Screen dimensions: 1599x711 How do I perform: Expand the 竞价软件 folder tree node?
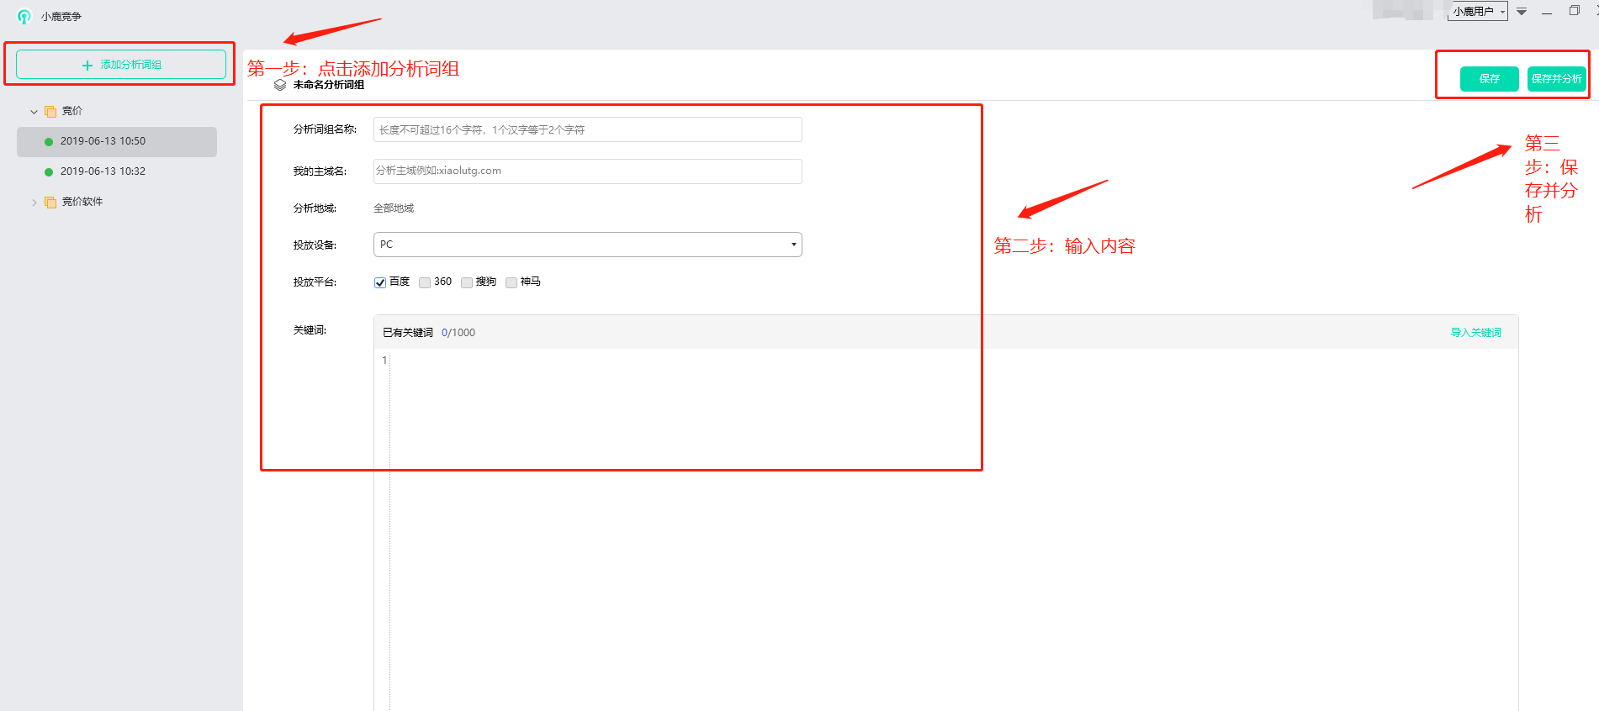click(34, 202)
